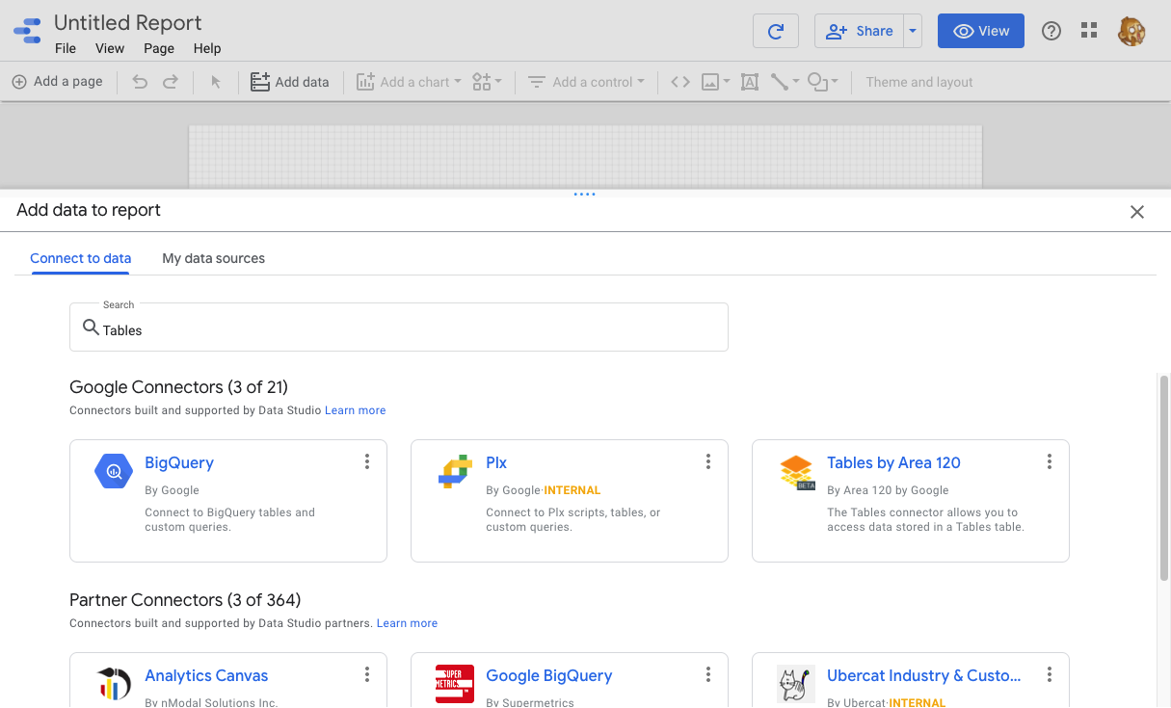Open the Page menu

tap(159, 48)
